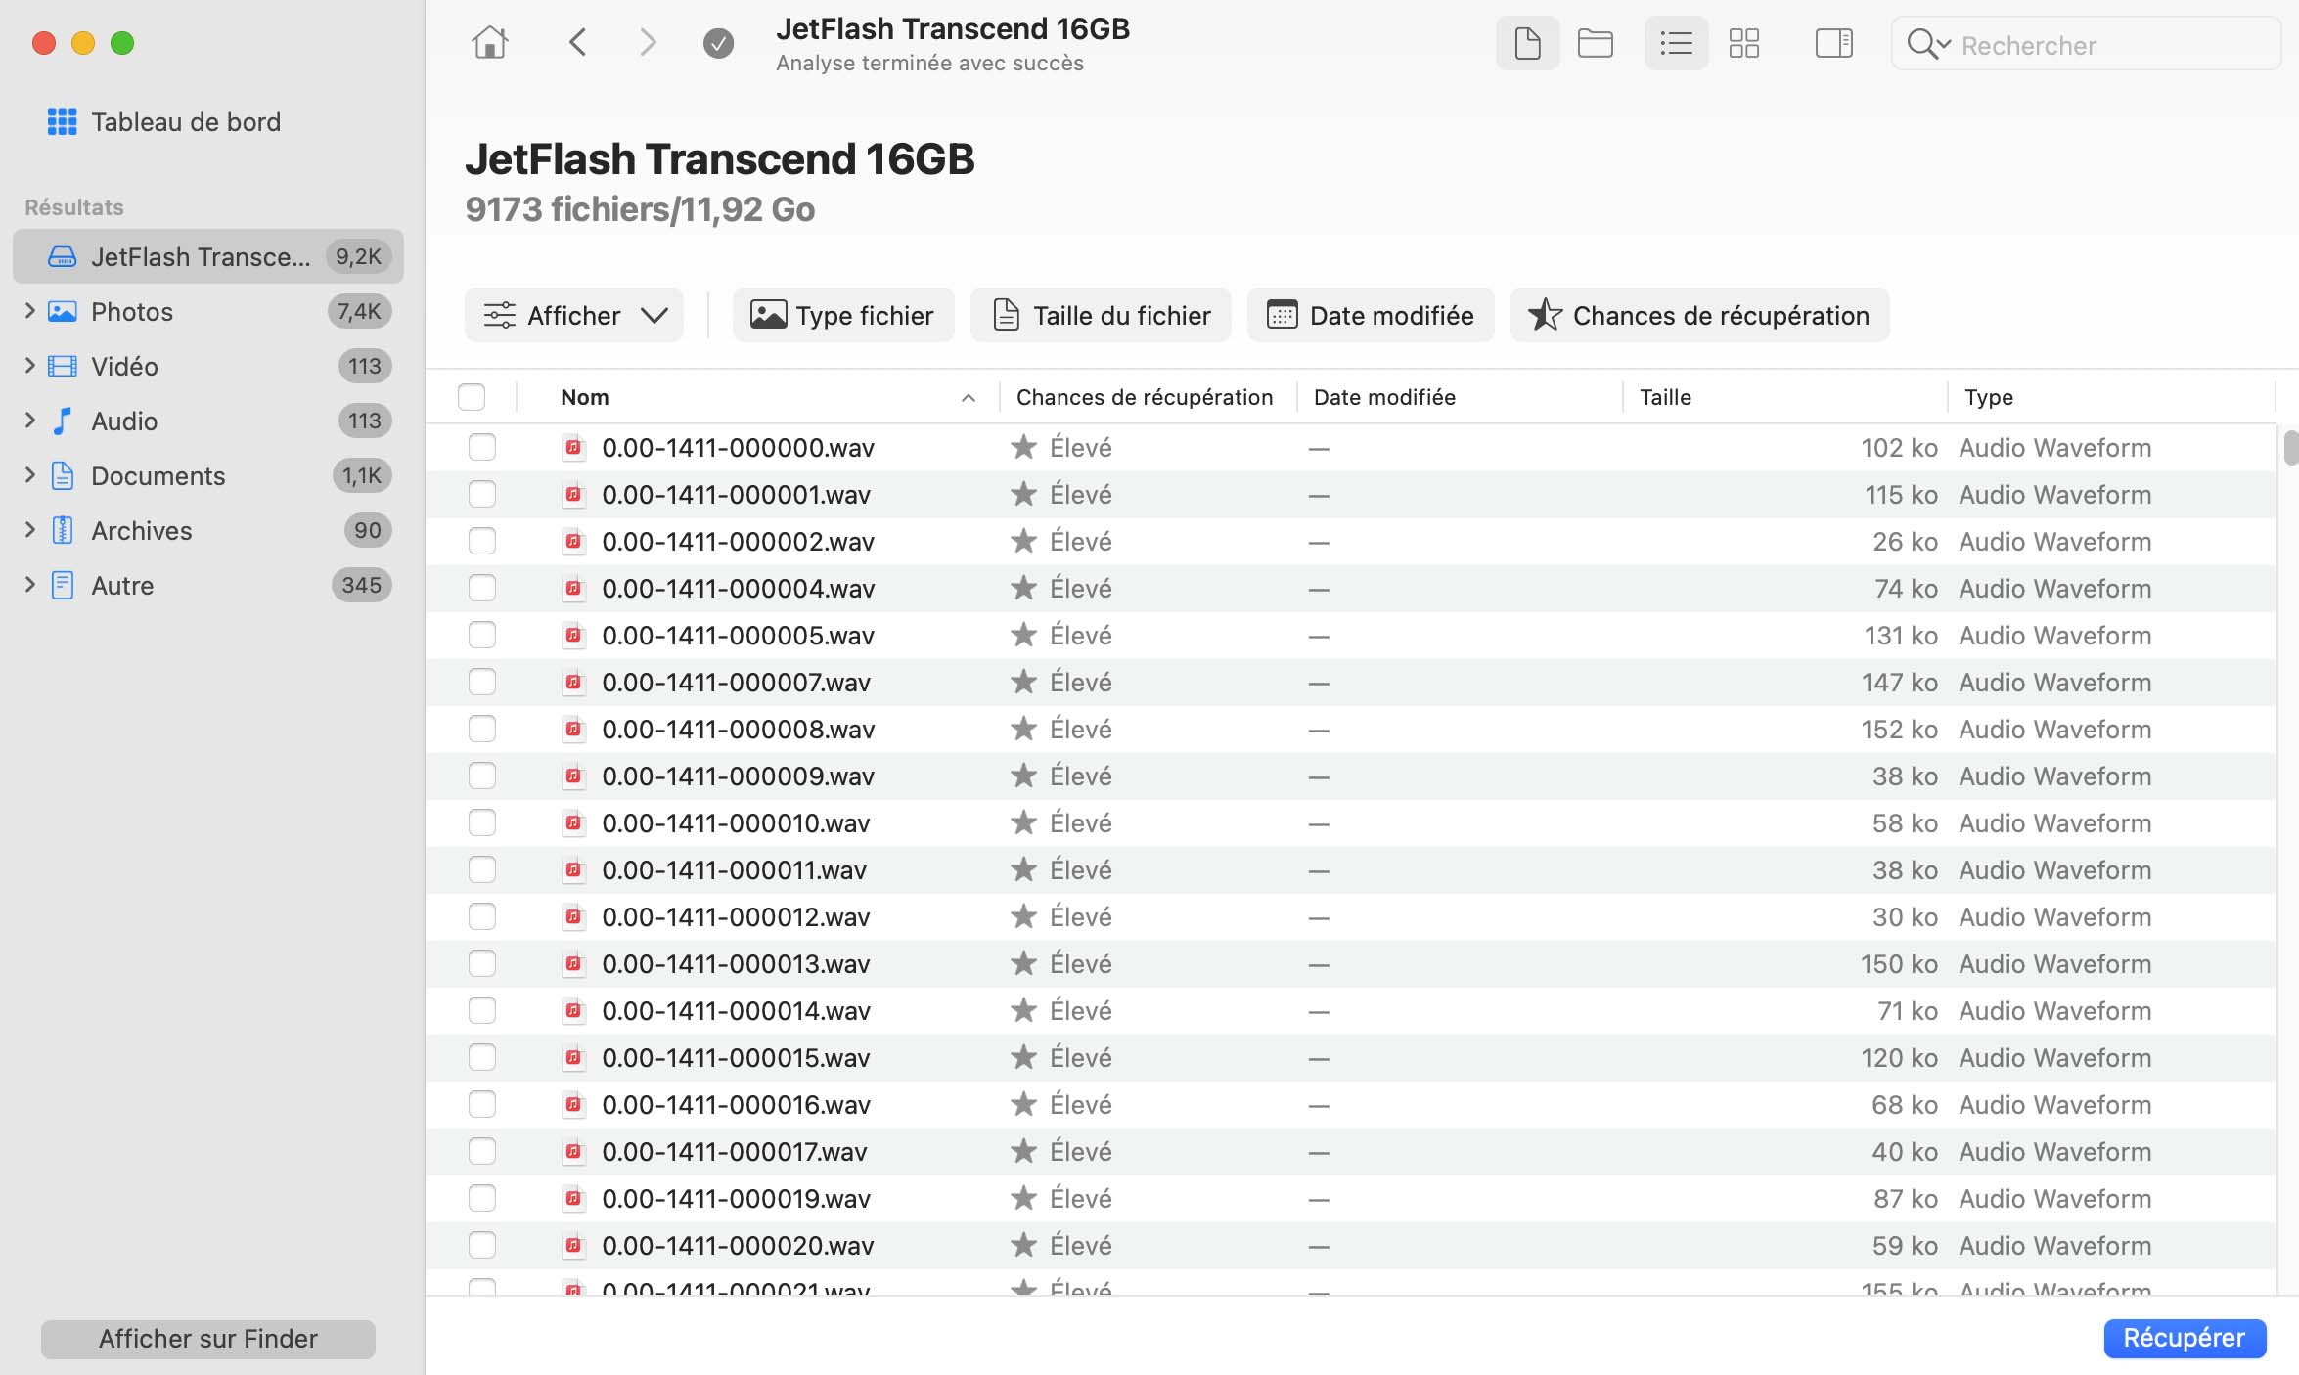Open the Taille du fichier filter
This screenshot has width=2299, height=1375.
[x=1101, y=315]
